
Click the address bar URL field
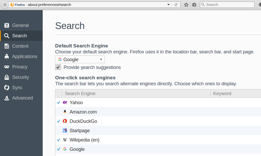[96, 5]
